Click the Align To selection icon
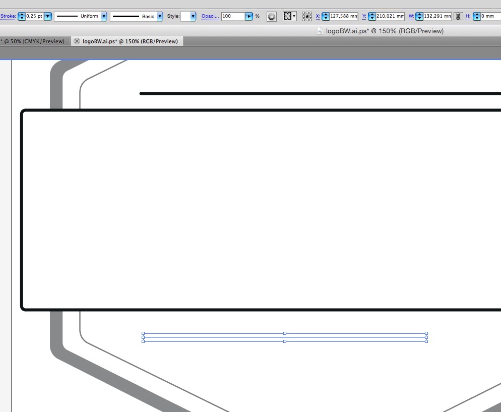The image size is (501, 412). [x=288, y=16]
